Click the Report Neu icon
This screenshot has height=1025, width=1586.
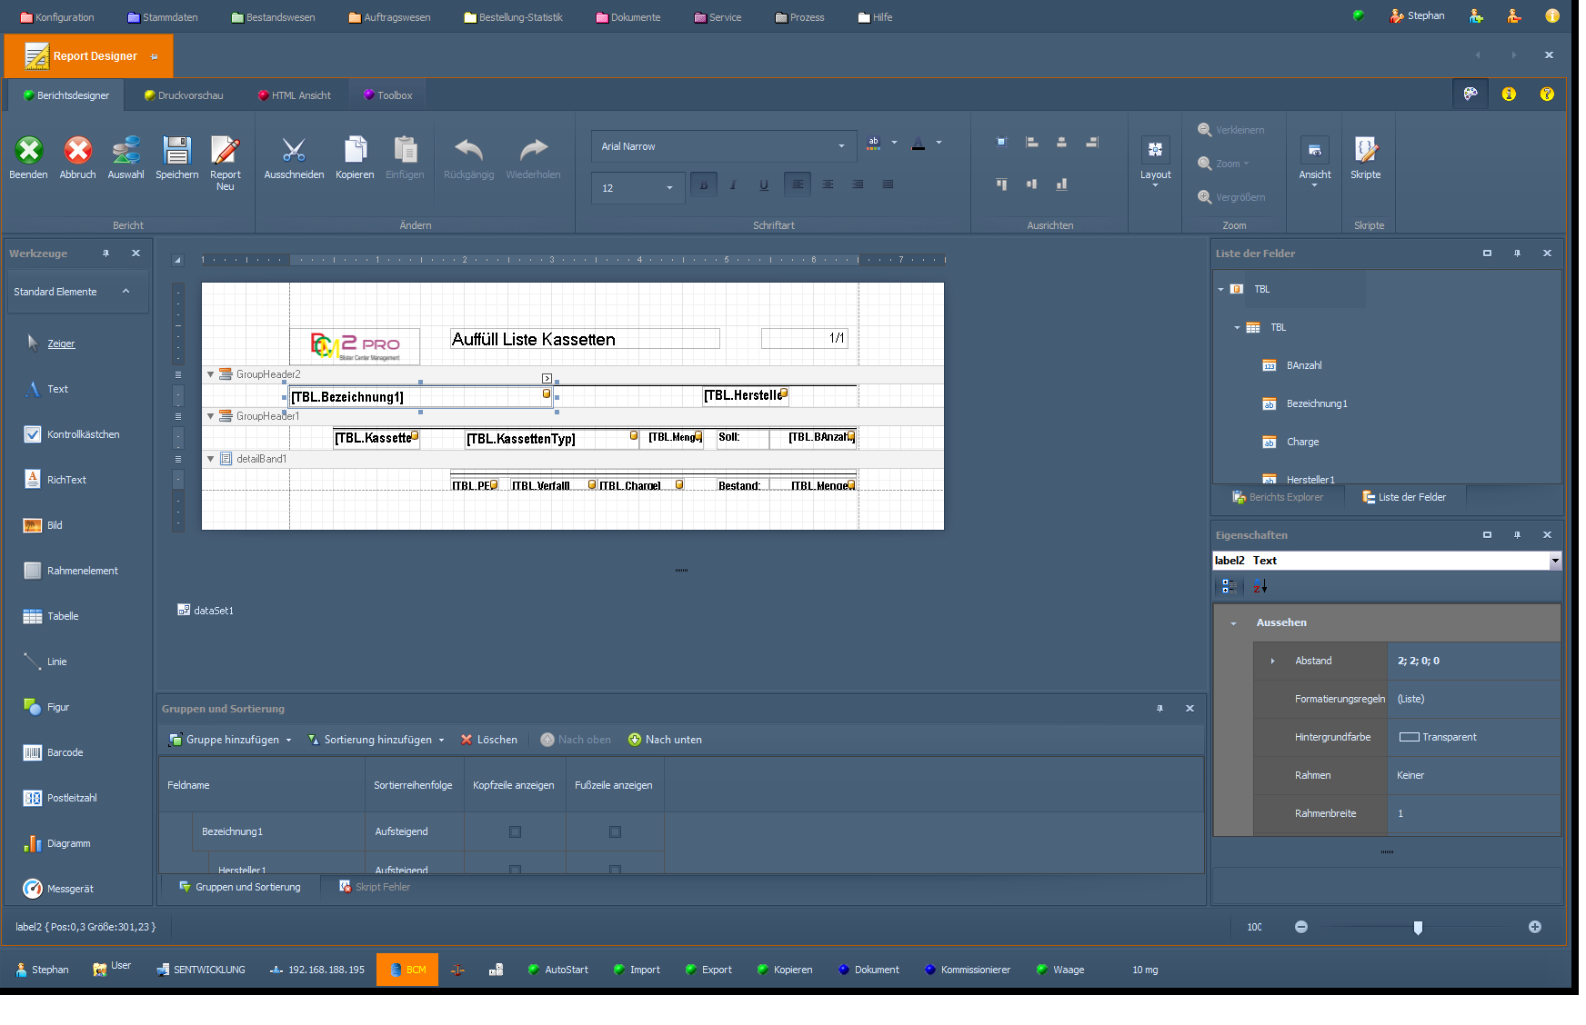[x=225, y=151]
